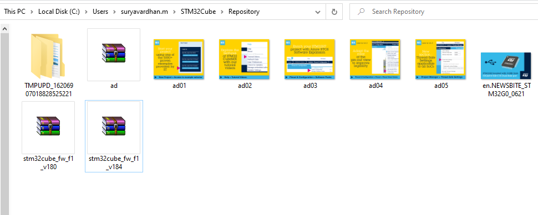Click the 'ad' file name label

pos(114,86)
